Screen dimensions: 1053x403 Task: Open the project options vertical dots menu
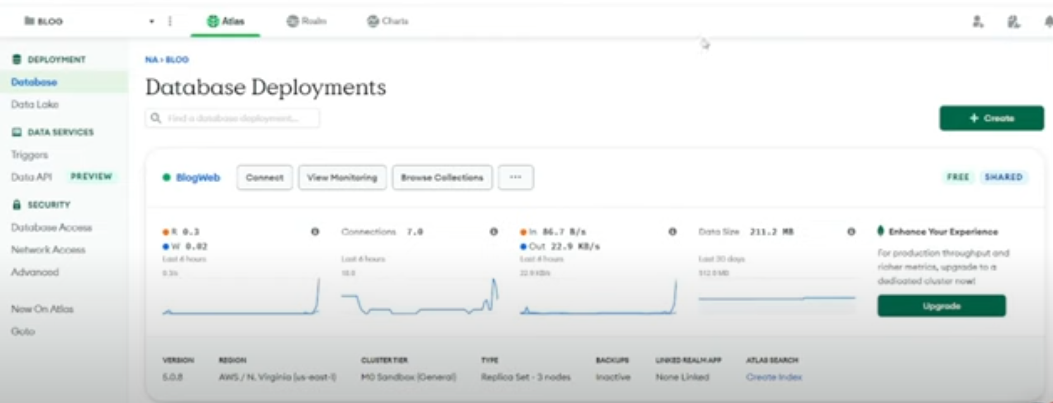click(170, 21)
